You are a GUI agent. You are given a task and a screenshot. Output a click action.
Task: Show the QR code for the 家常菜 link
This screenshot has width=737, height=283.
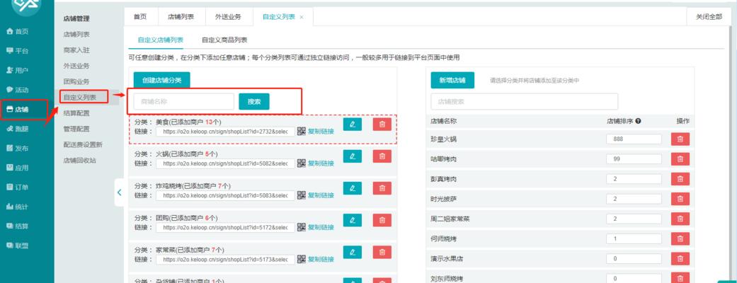(302, 259)
